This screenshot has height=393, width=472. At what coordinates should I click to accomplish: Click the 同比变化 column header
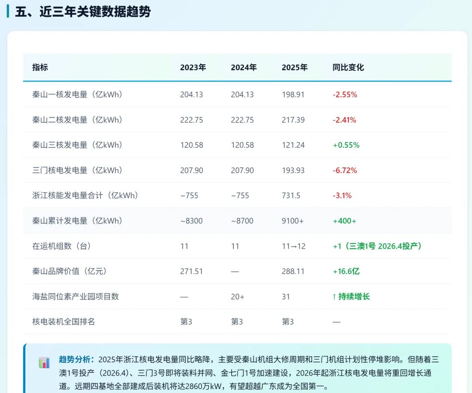(348, 67)
